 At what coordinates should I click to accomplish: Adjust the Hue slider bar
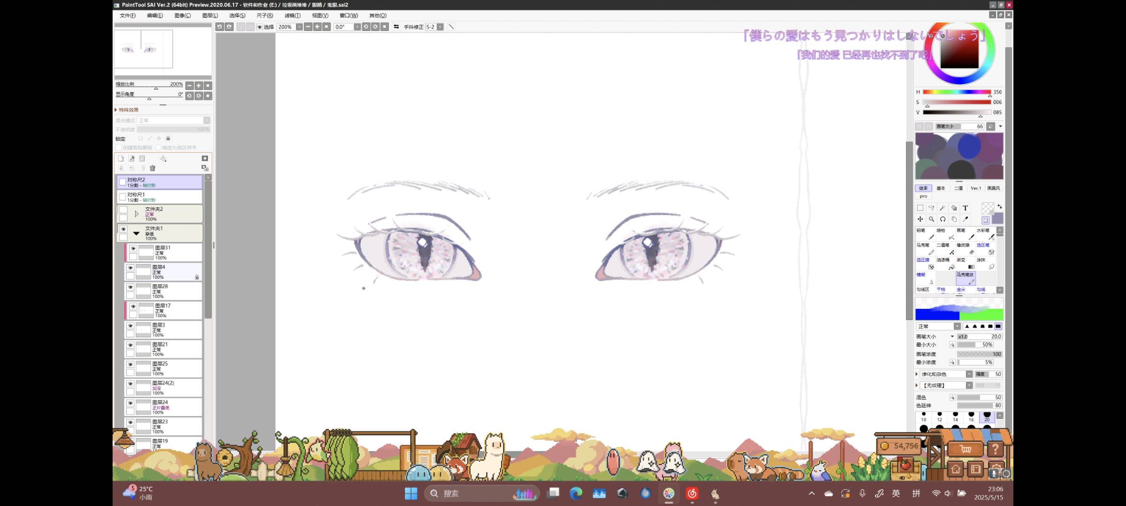[956, 92]
